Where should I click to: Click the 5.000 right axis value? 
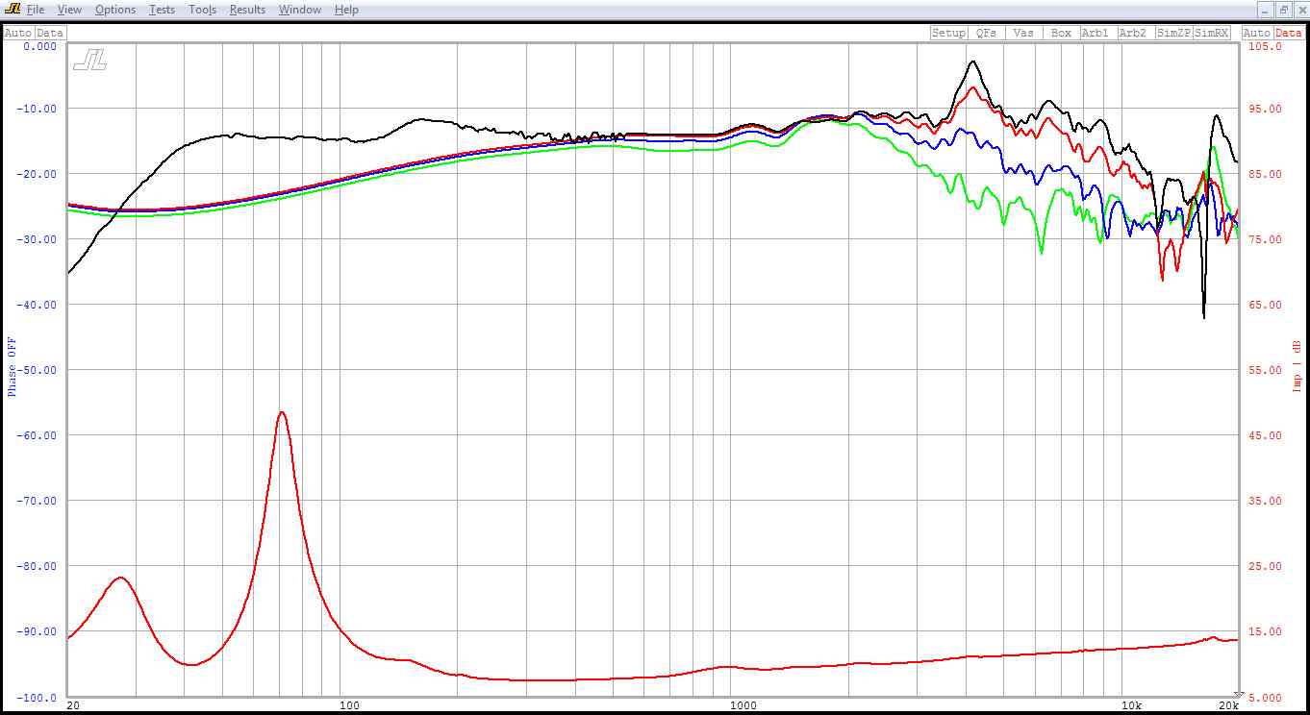coord(1265,697)
